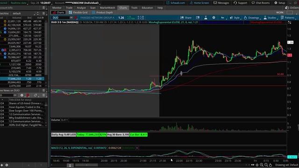Click the chart expand icon at upper right
Viewport: 299px width, 168px height.
pyautogui.click(x=290, y=22)
